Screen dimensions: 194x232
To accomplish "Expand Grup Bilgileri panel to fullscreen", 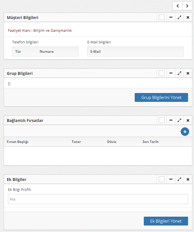I will [x=179, y=73].
